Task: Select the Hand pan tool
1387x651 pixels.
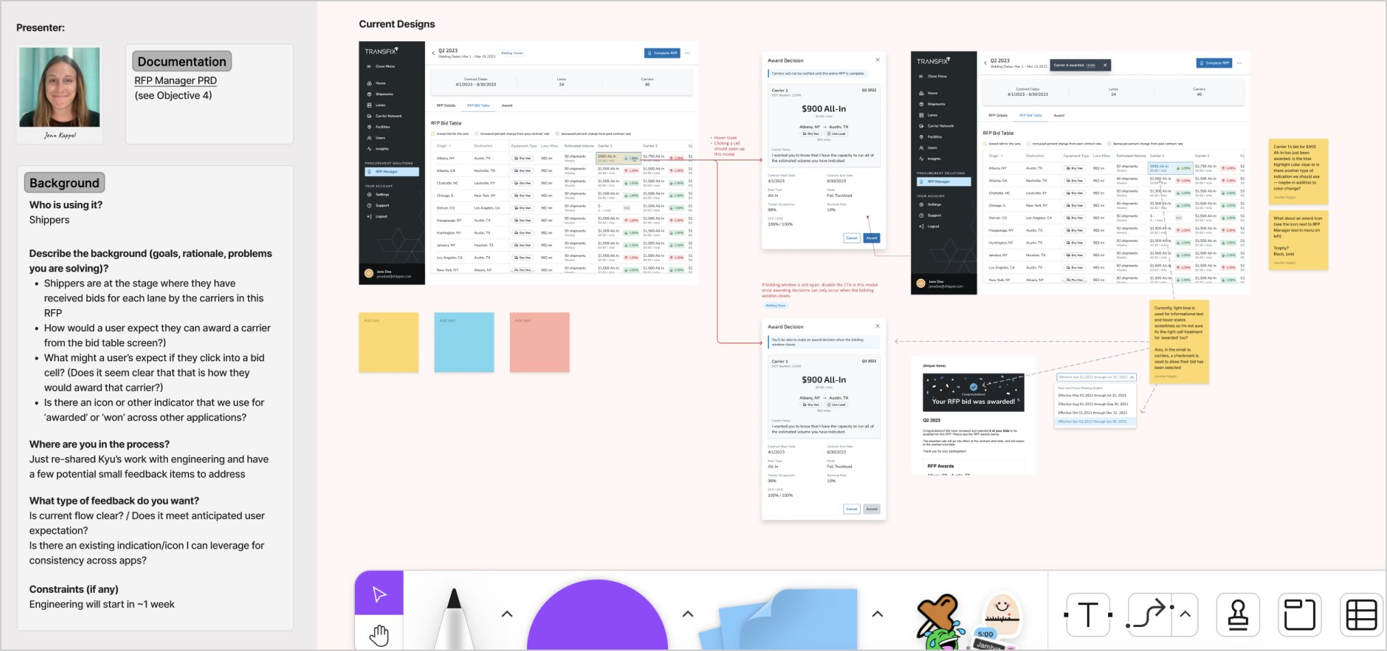Action: tap(379, 635)
